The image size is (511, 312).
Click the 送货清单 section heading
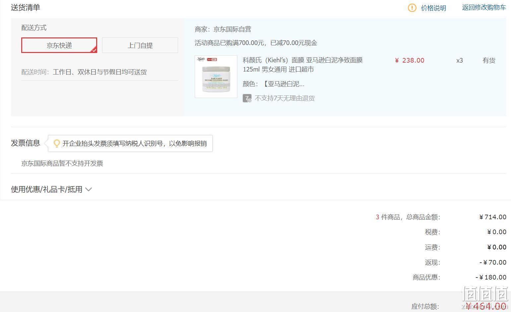[26, 7]
